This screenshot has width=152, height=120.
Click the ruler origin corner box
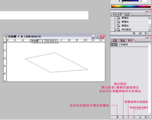coord(5,41)
